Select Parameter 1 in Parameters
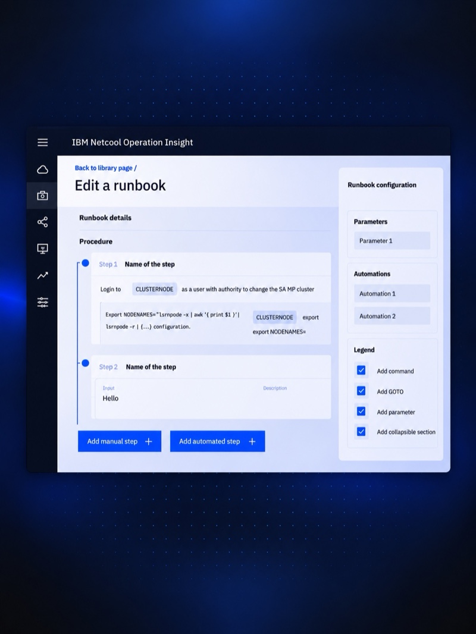The image size is (476, 634). [392, 241]
